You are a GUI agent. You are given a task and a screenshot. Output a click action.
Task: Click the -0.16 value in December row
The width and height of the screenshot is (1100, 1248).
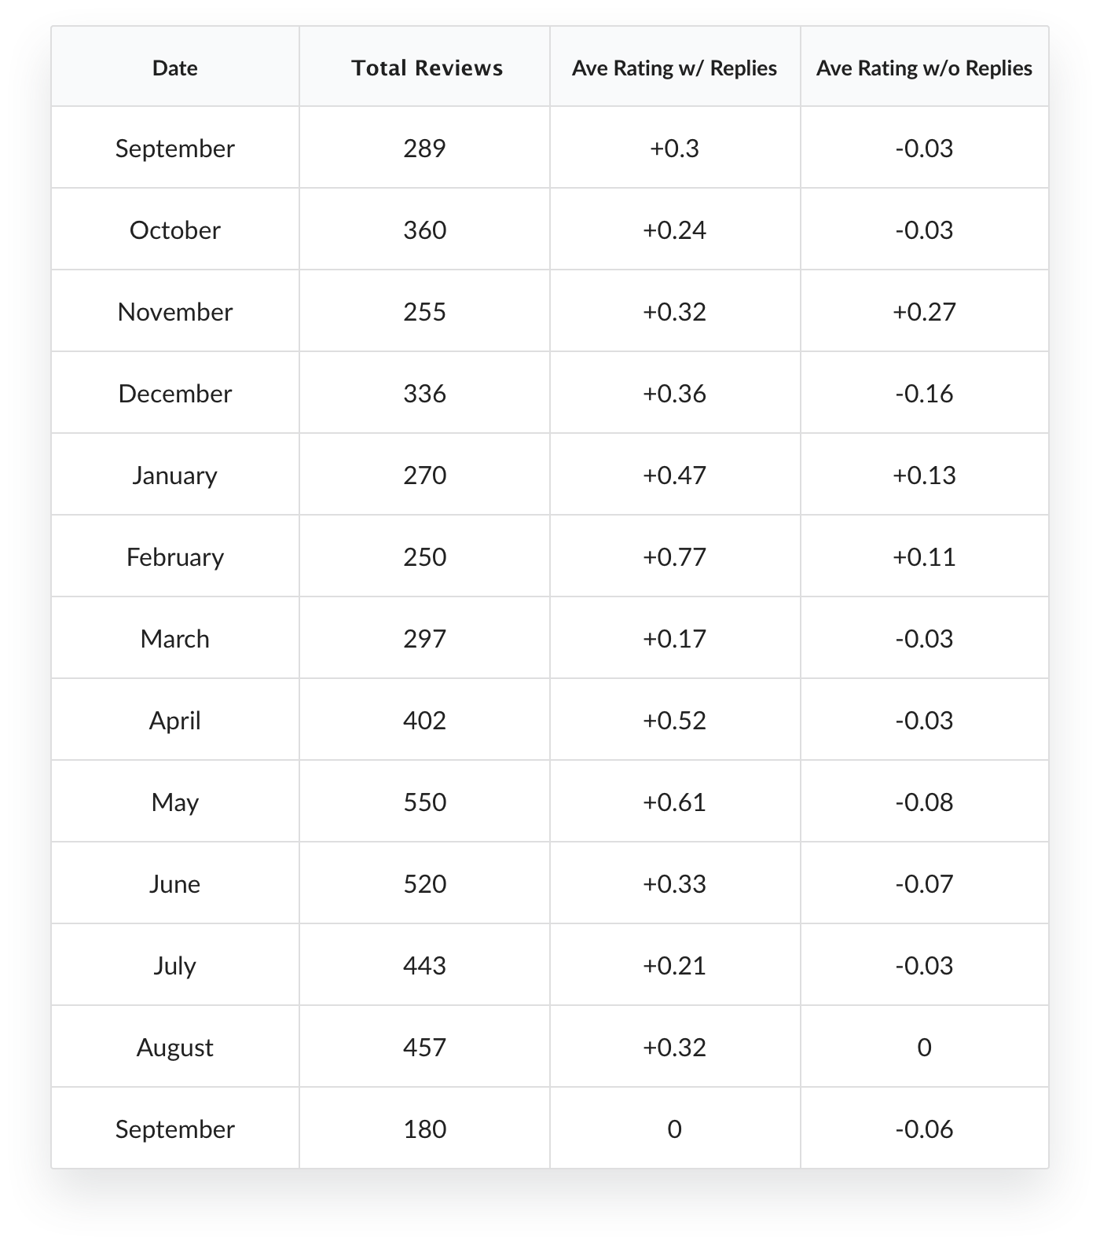coord(924,394)
